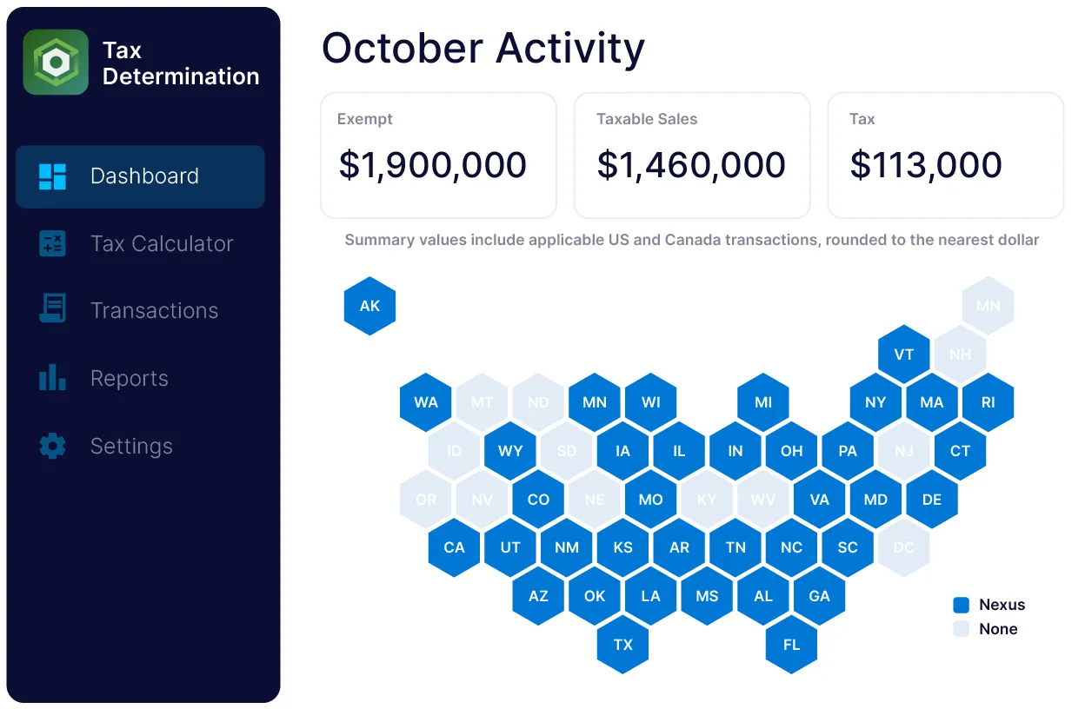Select the Taxable Sales summary card
The height and width of the screenshot is (709, 1085).
click(691, 156)
